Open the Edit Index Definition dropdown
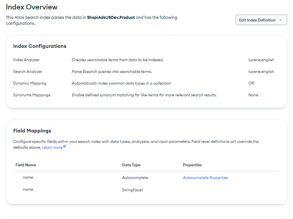Image resolution: width=293 pixels, height=219 pixels. (x=257, y=20)
